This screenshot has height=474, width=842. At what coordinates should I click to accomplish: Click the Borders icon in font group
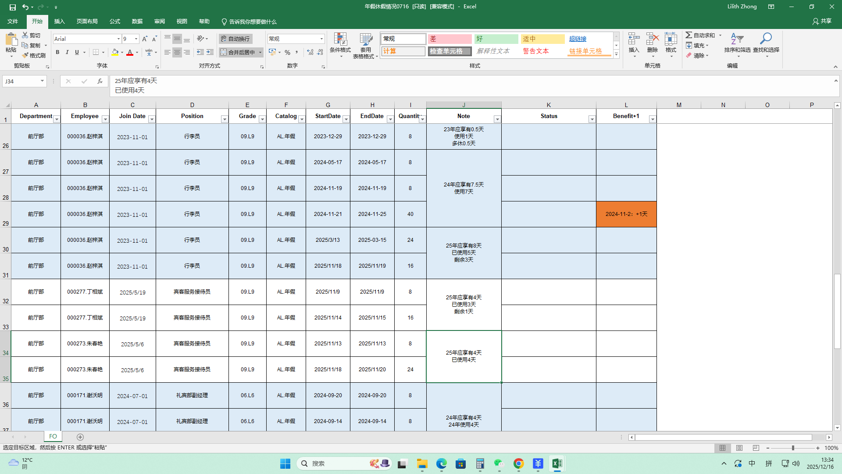(x=96, y=52)
